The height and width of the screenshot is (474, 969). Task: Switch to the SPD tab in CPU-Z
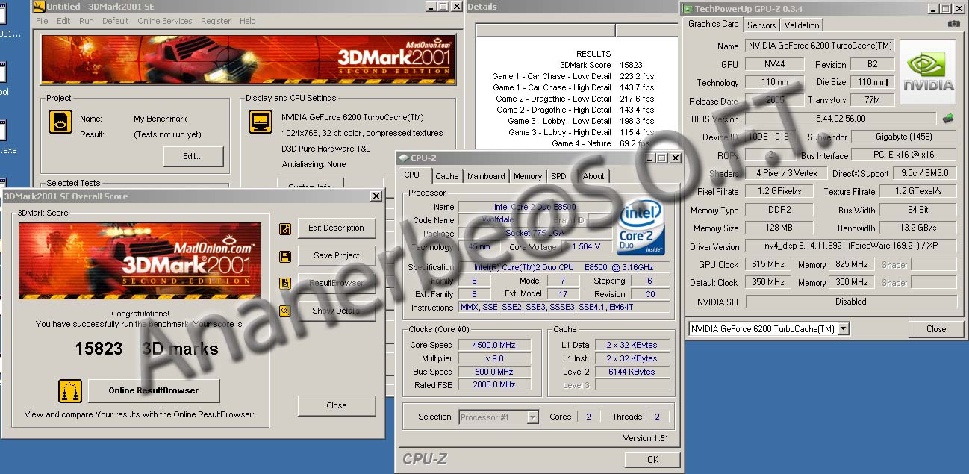point(558,176)
